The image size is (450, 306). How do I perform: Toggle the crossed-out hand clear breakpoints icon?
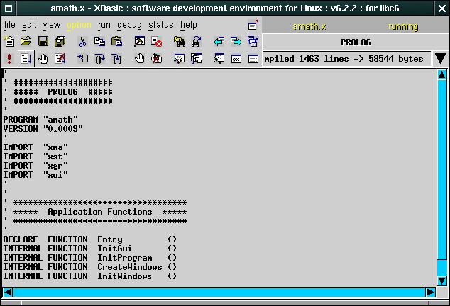60,59
